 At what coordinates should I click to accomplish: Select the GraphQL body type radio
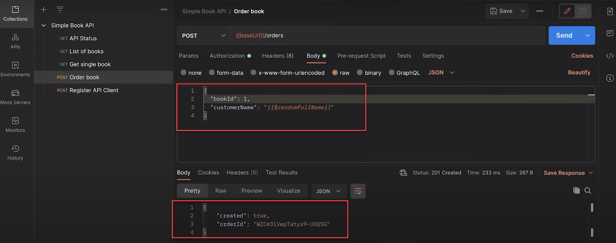(391, 73)
